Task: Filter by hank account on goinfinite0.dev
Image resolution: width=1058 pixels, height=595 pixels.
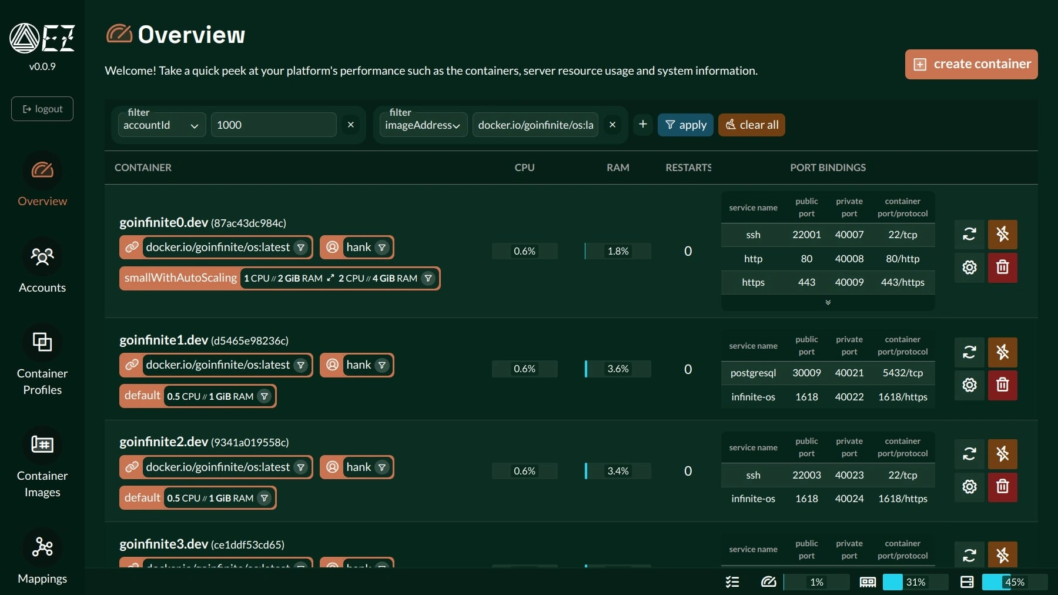Action: (x=382, y=248)
